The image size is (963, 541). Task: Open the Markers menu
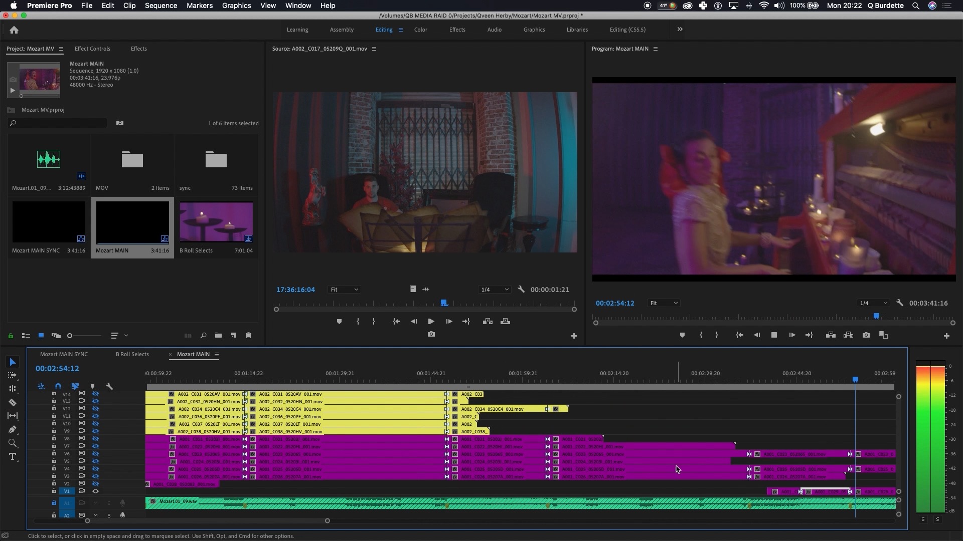tap(200, 6)
